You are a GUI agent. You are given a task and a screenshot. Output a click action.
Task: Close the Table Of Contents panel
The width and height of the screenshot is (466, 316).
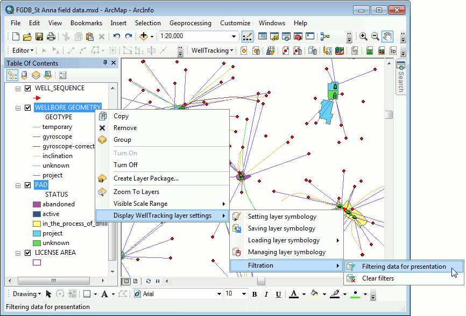point(114,62)
